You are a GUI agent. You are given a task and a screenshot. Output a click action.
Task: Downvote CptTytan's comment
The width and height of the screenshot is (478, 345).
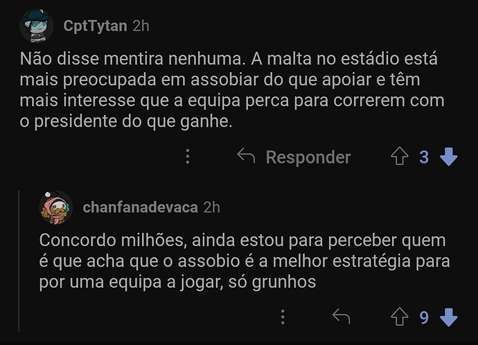pos(449,157)
